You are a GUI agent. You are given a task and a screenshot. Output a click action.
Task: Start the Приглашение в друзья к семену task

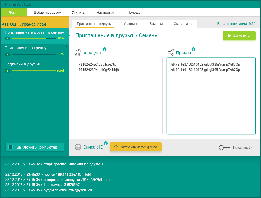pyautogui.click(x=7, y=39)
